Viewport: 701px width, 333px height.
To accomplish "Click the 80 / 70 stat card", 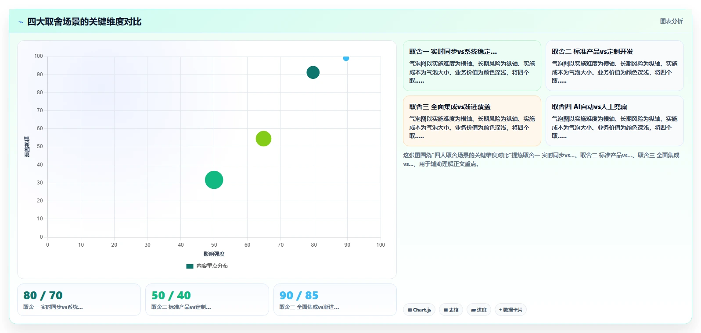I will coord(79,300).
